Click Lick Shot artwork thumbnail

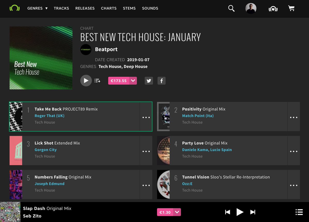(16, 151)
